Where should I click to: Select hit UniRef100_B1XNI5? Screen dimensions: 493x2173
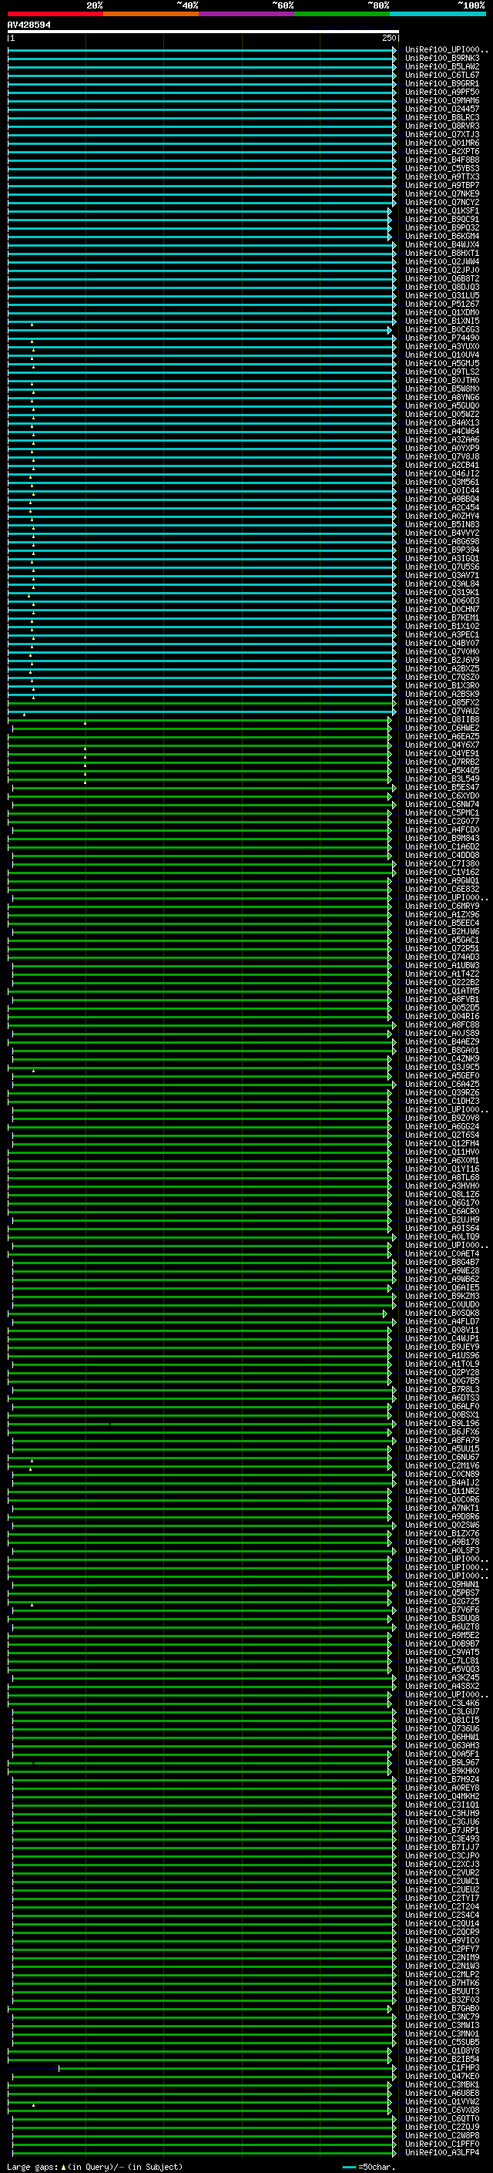[x=442, y=321]
